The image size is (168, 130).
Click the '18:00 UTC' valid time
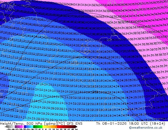tap(139, 124)
